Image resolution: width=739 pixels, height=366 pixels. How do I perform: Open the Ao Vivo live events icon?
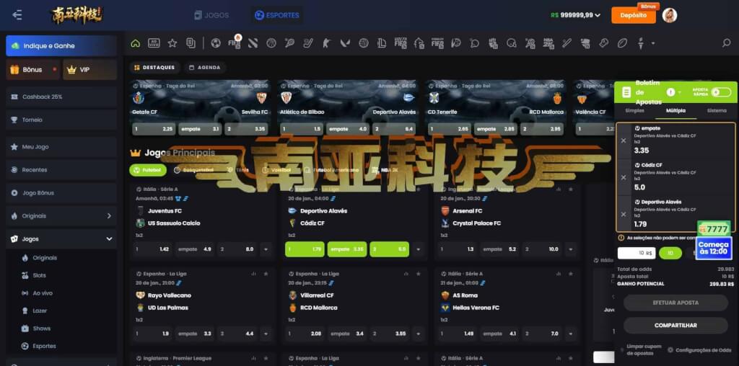[154, 43]
